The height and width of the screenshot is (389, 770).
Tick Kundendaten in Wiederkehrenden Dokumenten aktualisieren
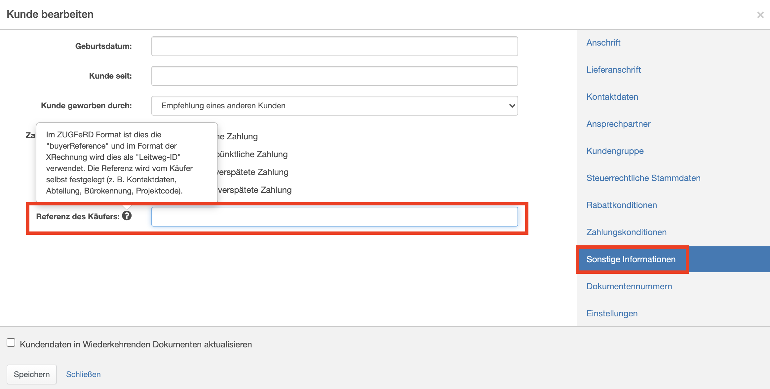11,343
